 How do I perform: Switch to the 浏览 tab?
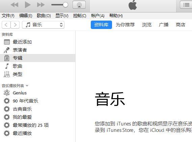click(146, 25)
